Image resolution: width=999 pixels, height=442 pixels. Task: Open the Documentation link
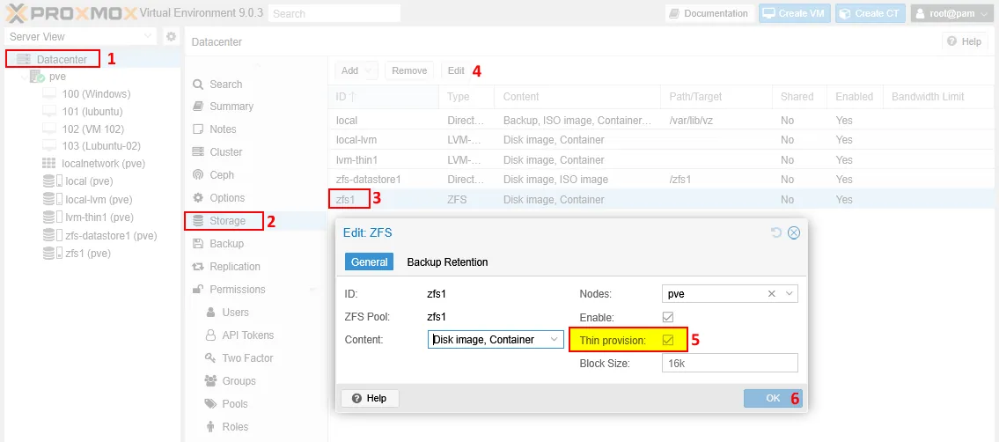coord(709,13)
